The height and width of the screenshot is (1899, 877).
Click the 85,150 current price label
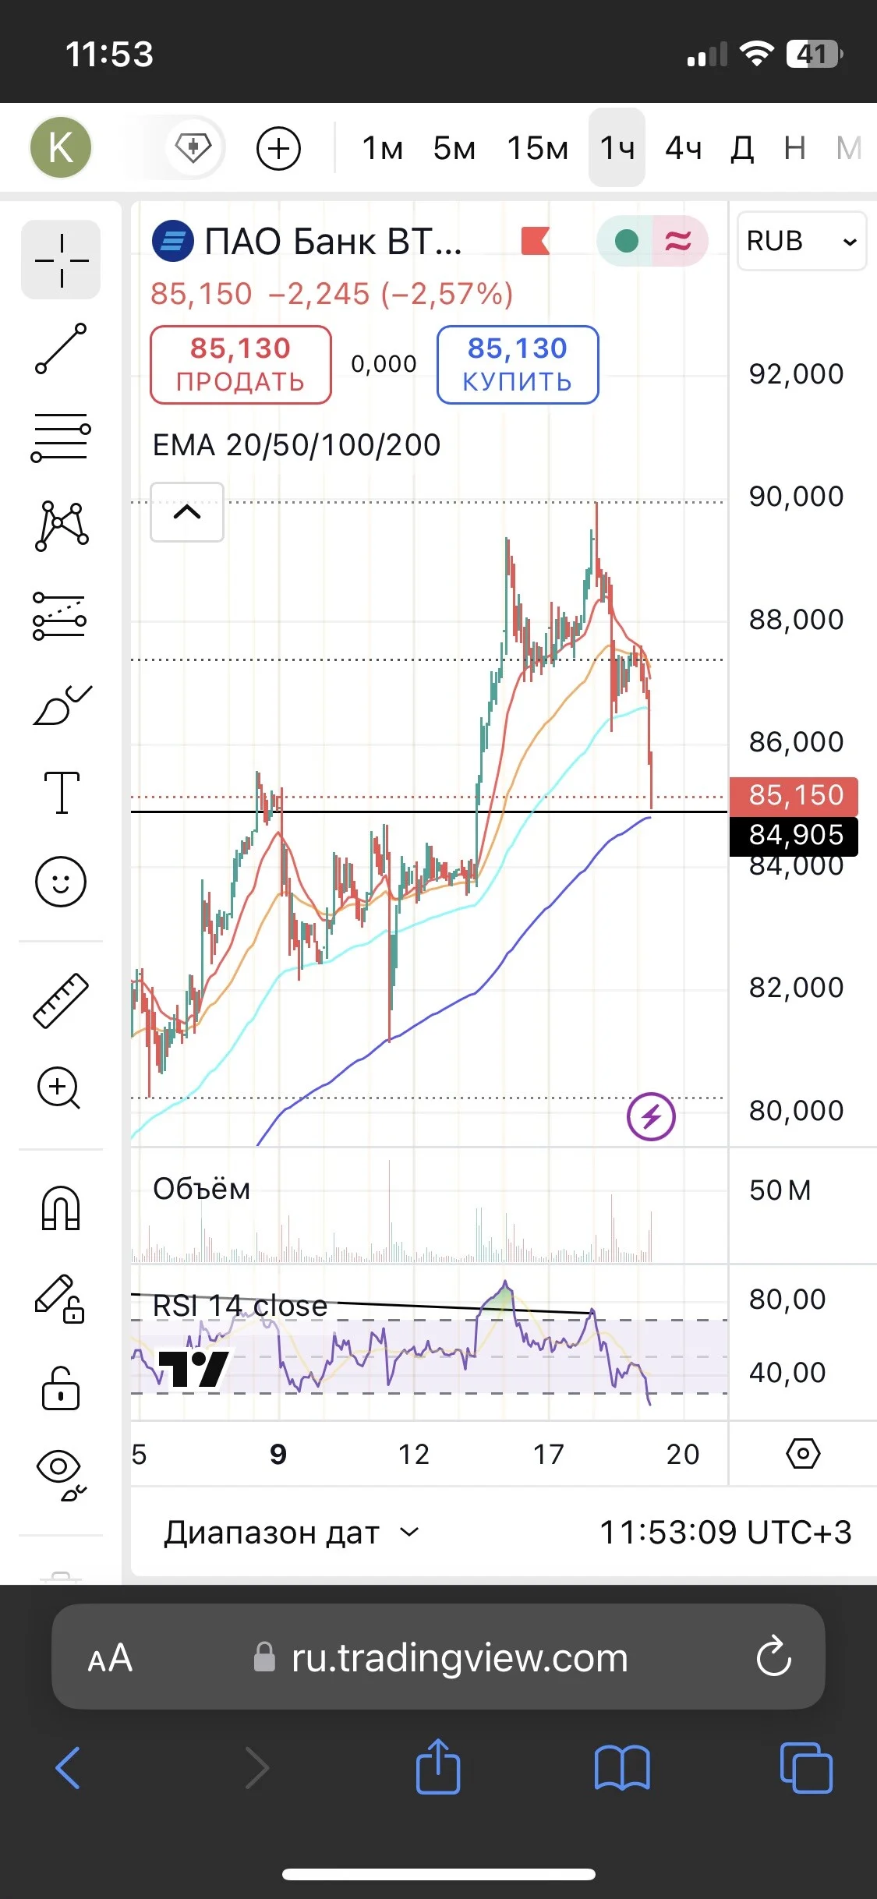[794, 795]
